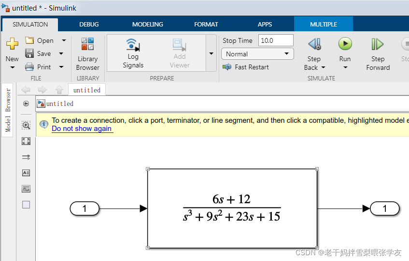This screenshot has width=409, height=261.
Task: Expand the Print dropdown arrow
Action: point(61,67)
